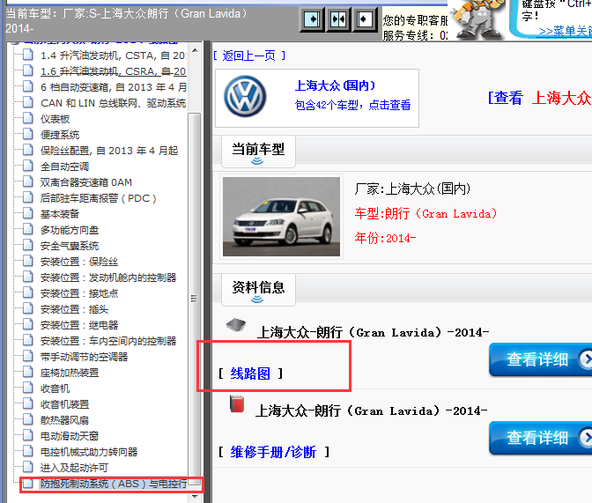Click document icon next to 仪表板

pos(27,119)
